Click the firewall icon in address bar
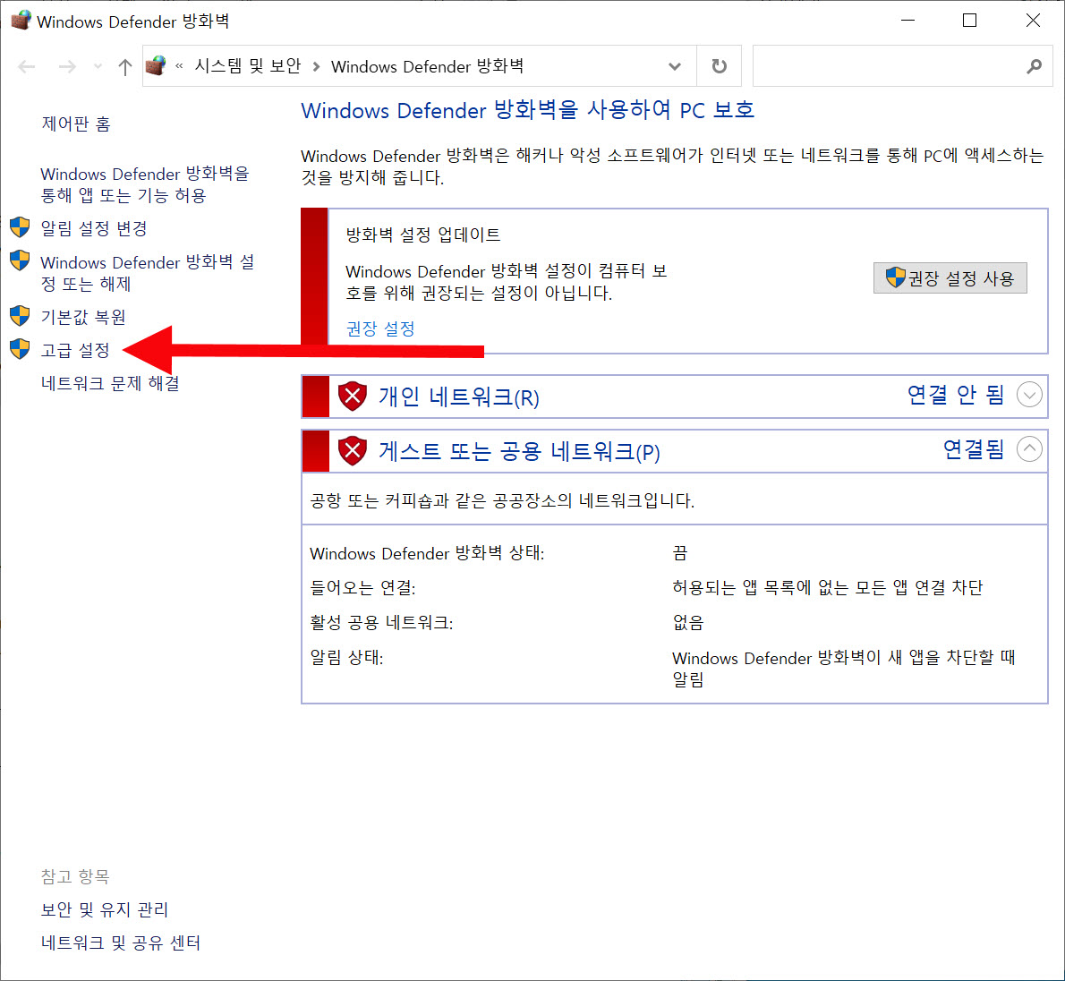Screen dimensions: 1065x981 [157, 66]
